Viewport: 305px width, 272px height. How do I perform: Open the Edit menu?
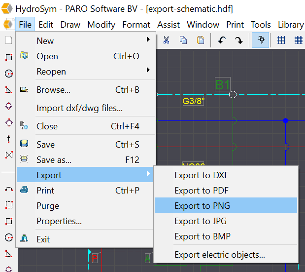tap(46, 25)
